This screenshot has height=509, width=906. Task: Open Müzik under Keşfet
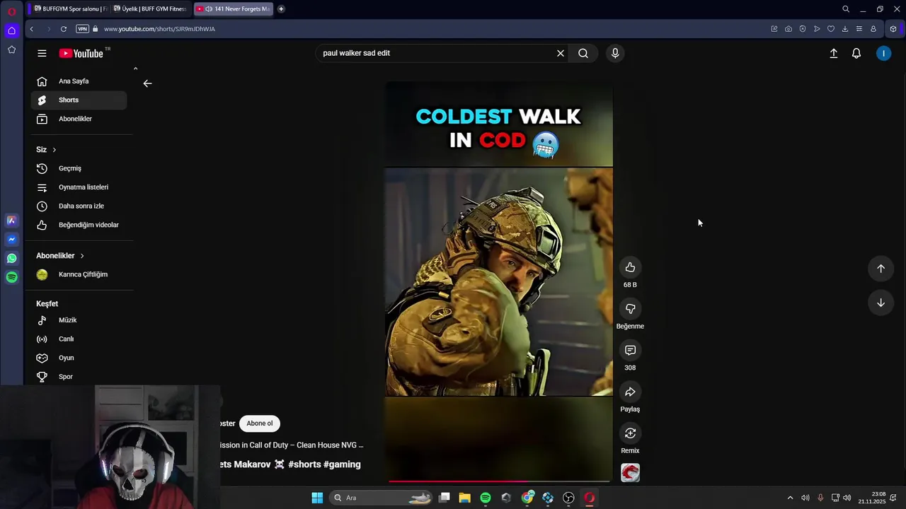(79, 320)
